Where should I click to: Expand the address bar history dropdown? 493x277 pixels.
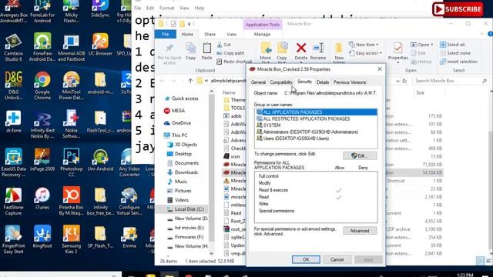pos(397,81)
